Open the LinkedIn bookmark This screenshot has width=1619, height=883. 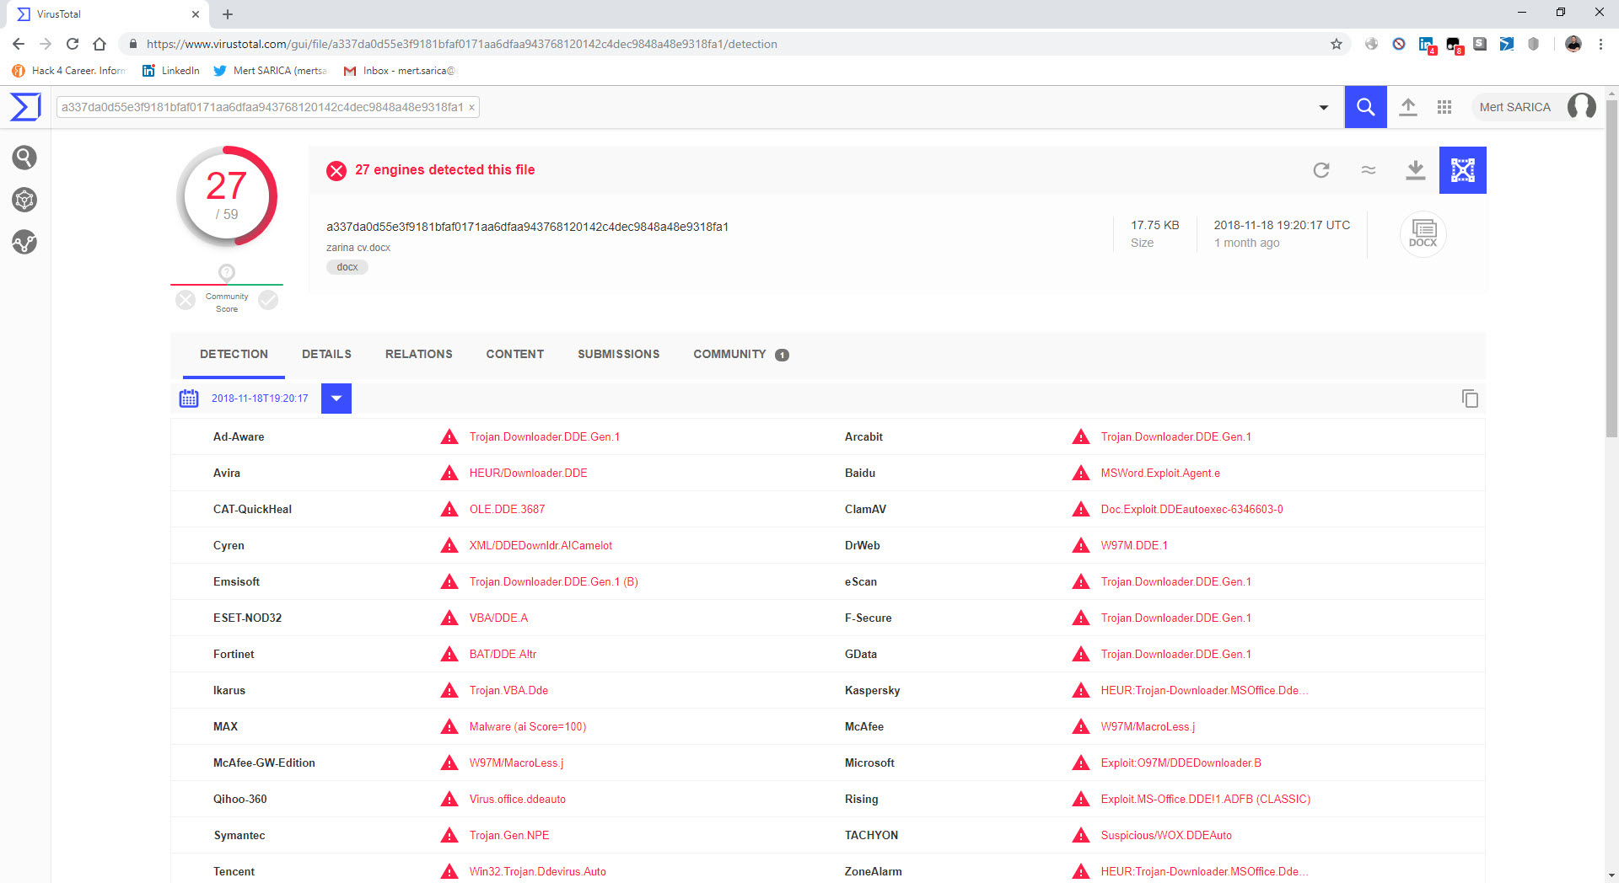[x=171, y=71]
